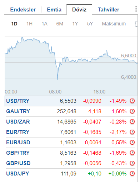Open the USD/TRY currency pair link
The image size is (140, 183).
[18, 101]
